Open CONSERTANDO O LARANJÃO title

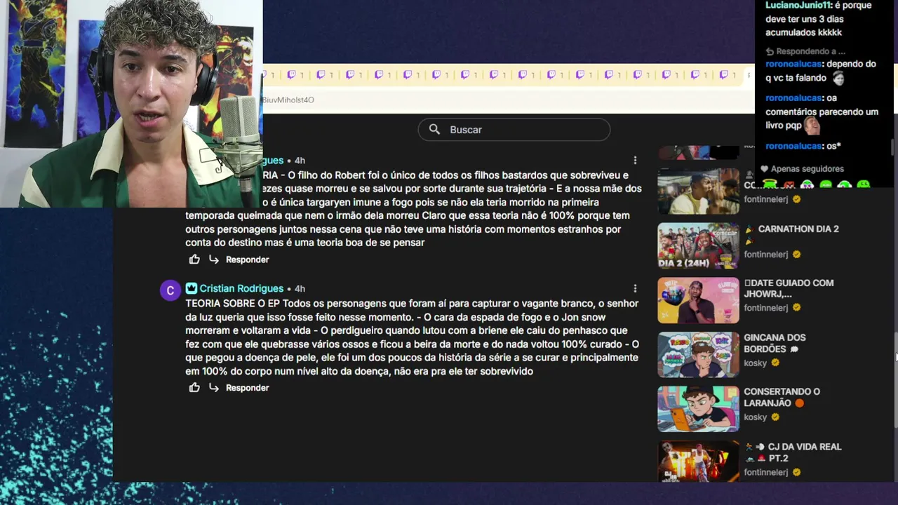(782, 397)
